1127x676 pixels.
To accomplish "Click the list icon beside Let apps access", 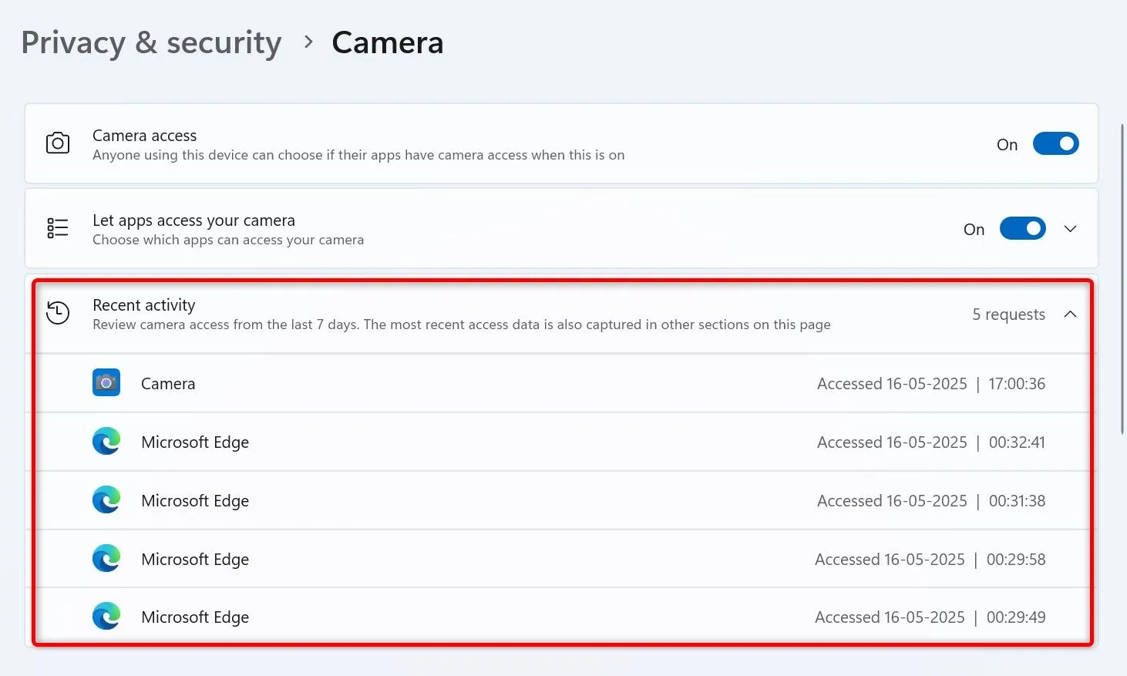I will pos(58,228).
